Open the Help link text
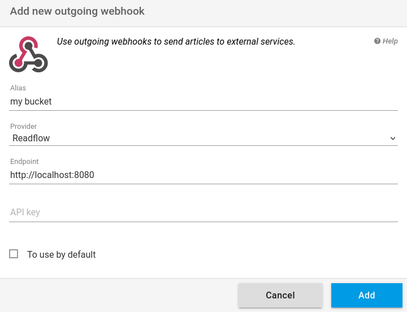This screenshot has height=312, width=407. (390, 41)
